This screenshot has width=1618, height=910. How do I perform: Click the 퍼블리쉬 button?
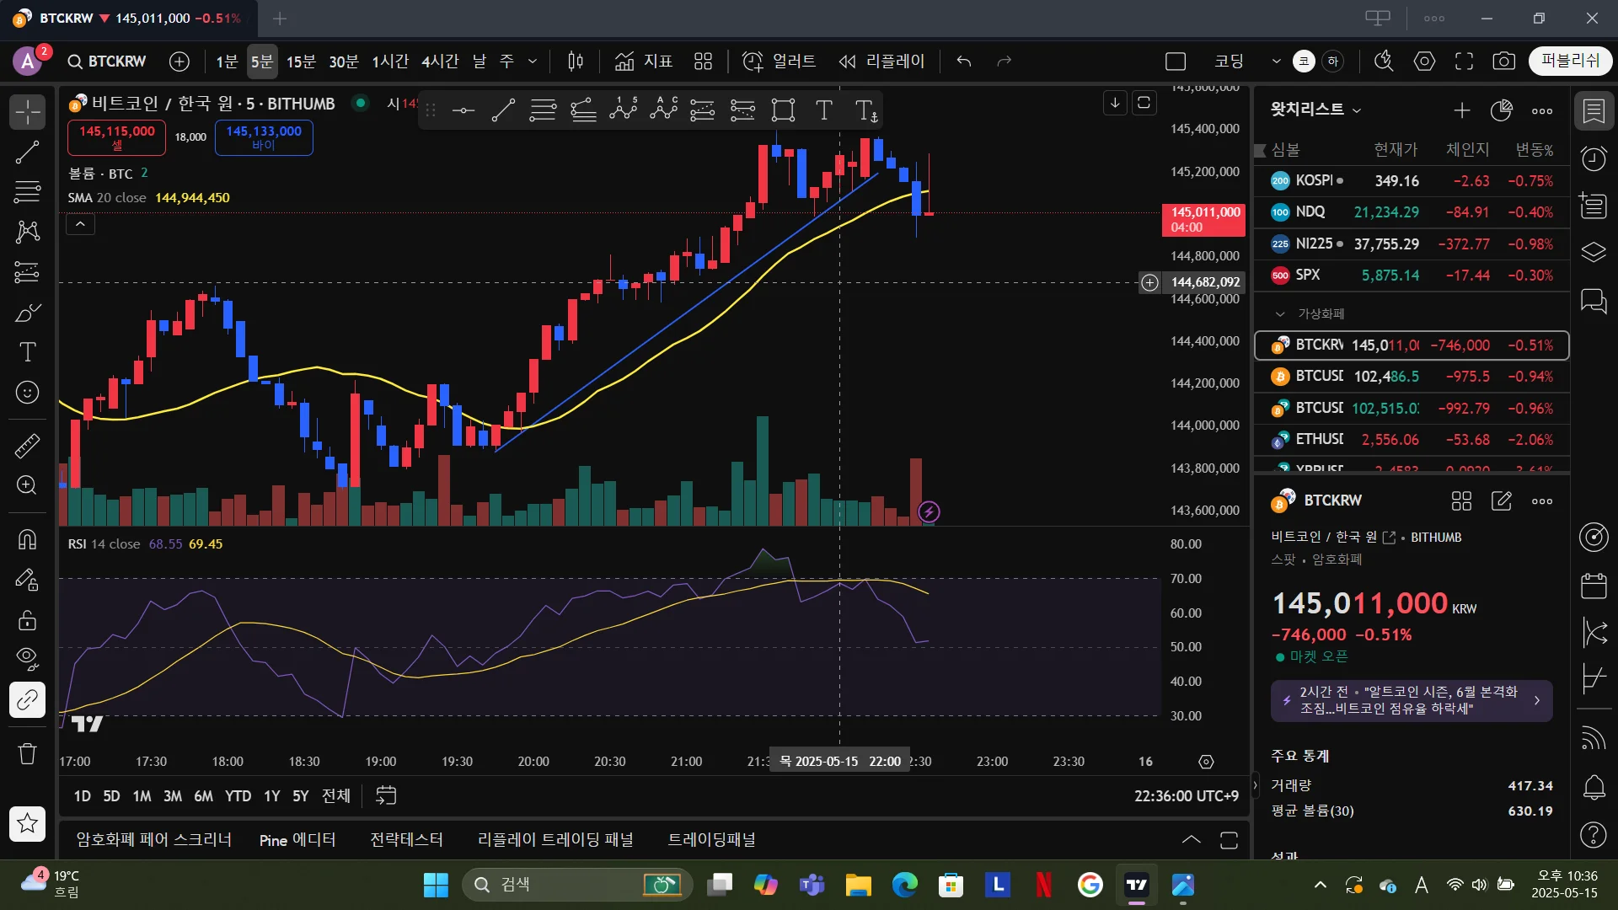1569,62
